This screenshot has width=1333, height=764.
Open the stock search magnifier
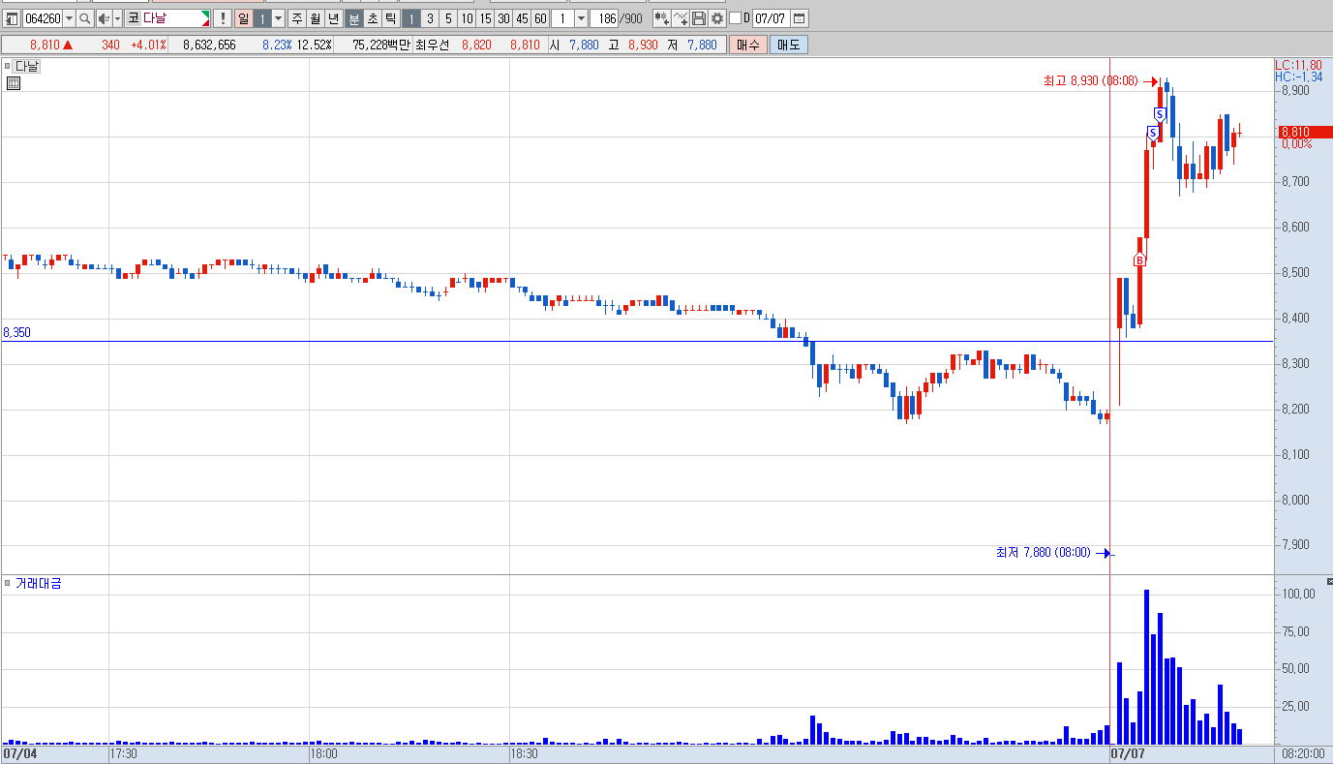tap(84, 18)
